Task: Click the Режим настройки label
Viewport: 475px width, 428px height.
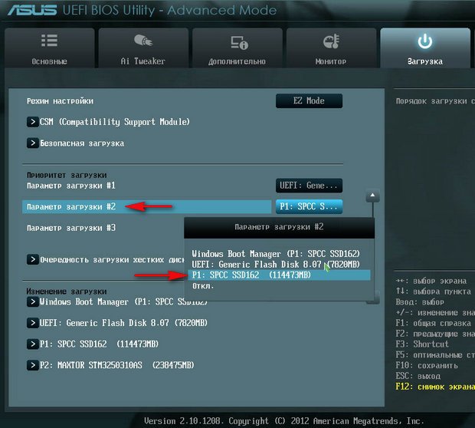Action: [60, 101]
